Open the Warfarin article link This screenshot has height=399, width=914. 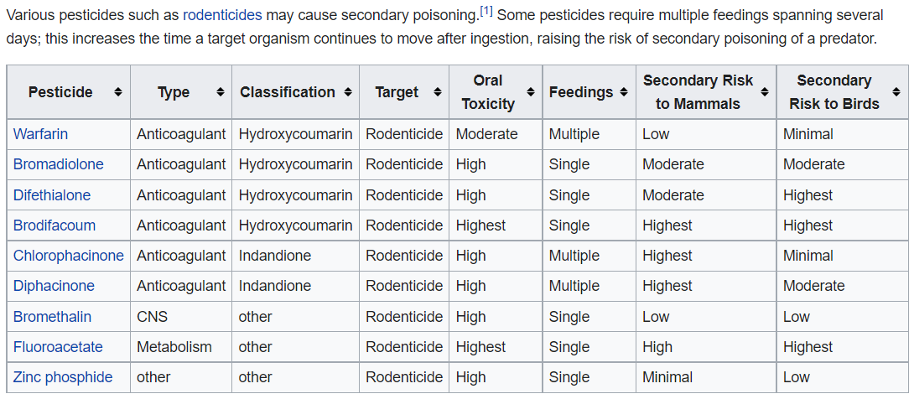(x=40, y=134)
